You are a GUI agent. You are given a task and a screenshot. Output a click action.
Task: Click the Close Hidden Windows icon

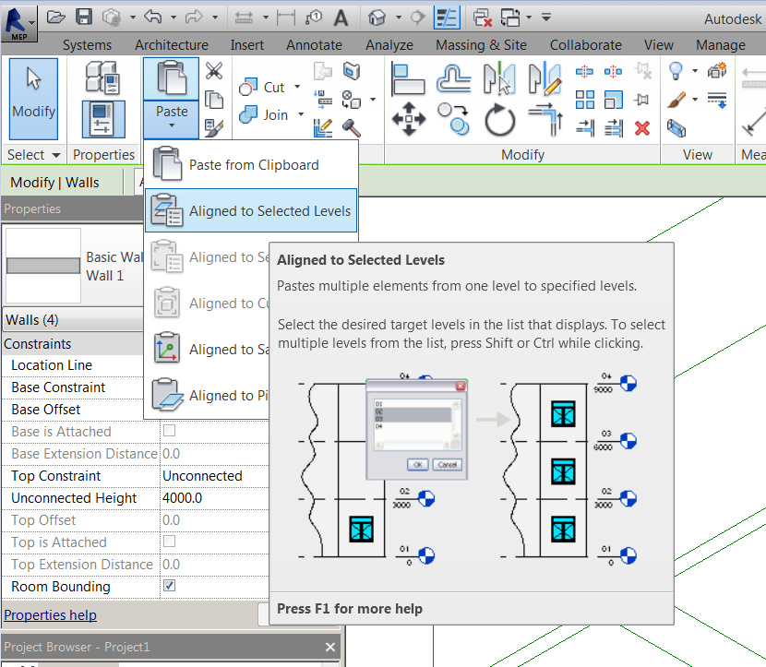pyautogui.click(x=482, y=18)
